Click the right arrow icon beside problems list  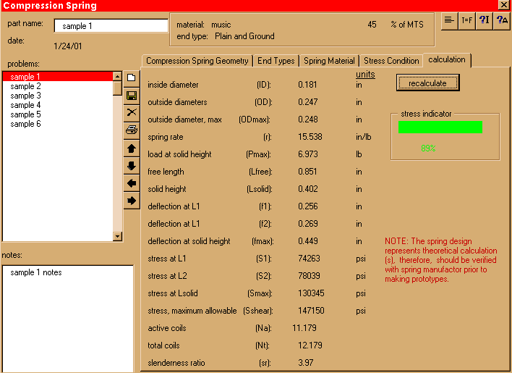tap(132, 200)
